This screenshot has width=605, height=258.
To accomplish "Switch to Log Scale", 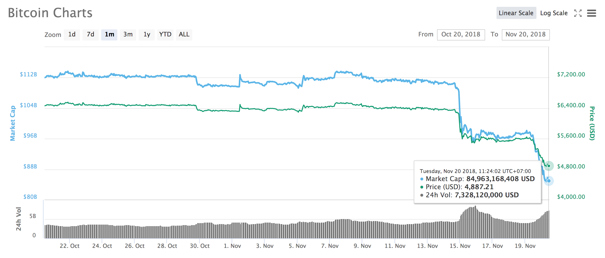I will point(554,13).
